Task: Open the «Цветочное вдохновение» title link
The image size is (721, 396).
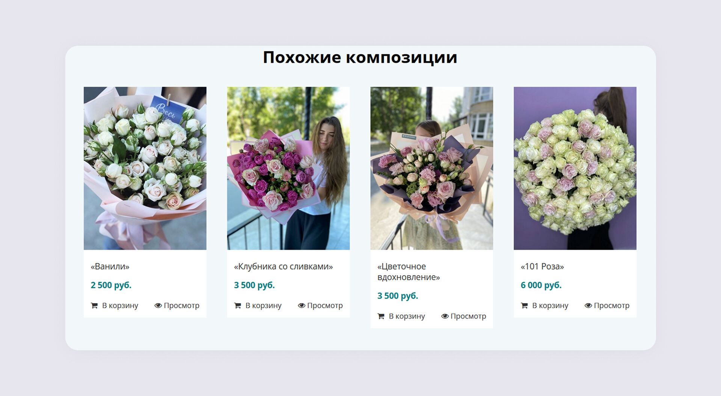Action: [409, 272]
